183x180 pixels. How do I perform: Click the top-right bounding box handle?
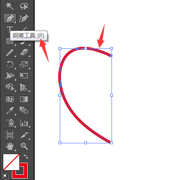click(111, 48)
